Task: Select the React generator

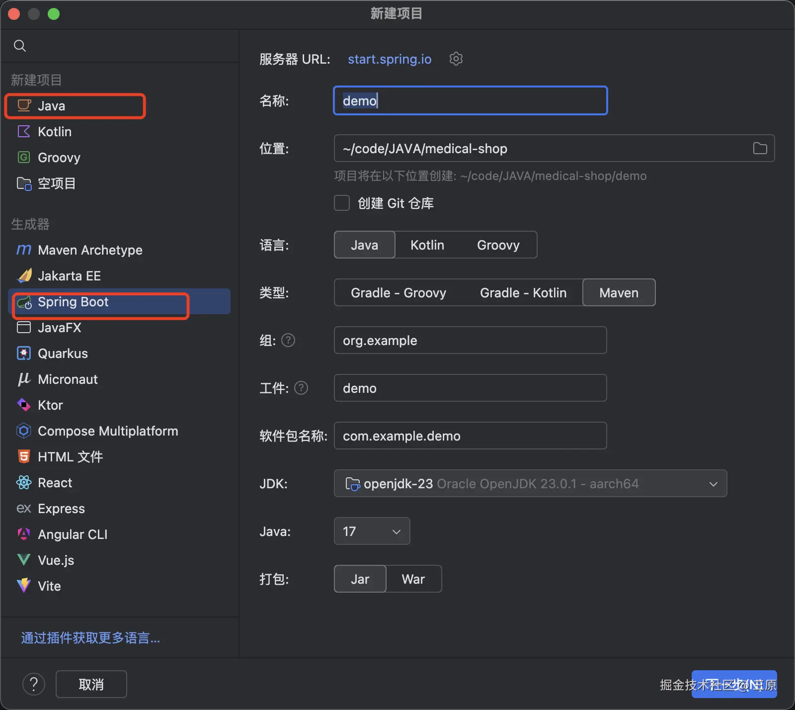Action: [x=119, y=483]
